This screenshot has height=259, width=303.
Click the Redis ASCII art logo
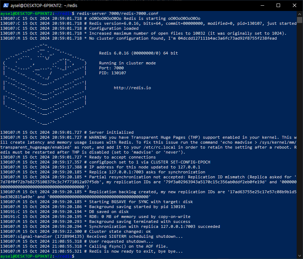tap(45, 84)
